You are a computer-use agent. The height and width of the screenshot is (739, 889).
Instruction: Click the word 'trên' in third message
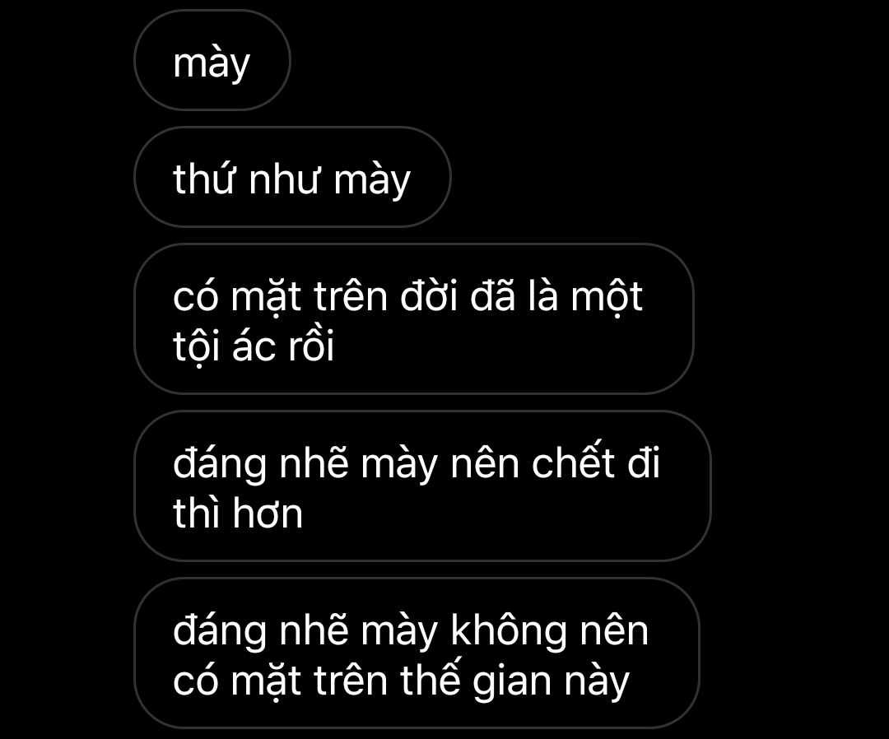pyautogui.click(x=351, y=296)
